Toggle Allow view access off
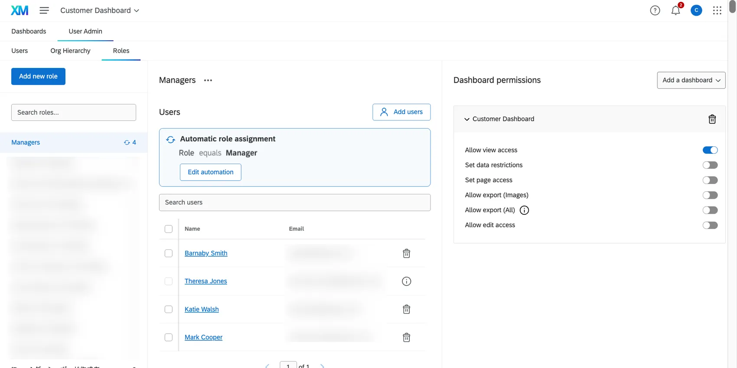Viewport: 737px width, 368px height. point(710,150)
